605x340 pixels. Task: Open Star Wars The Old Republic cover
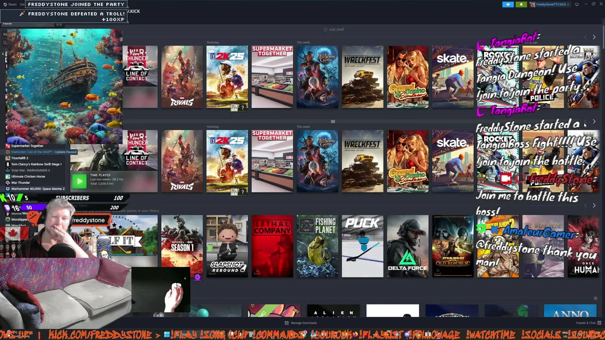tap(453, 246)
